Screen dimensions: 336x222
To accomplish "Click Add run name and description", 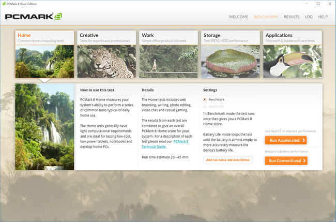I will [228, 160].
